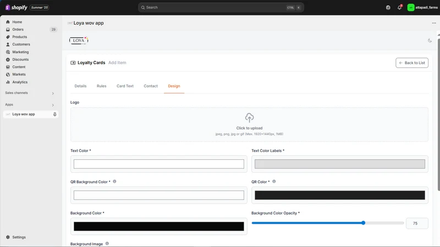Click the Shopify search field
The width and height of the screenshot is (440, 247).
pos(221,8)
